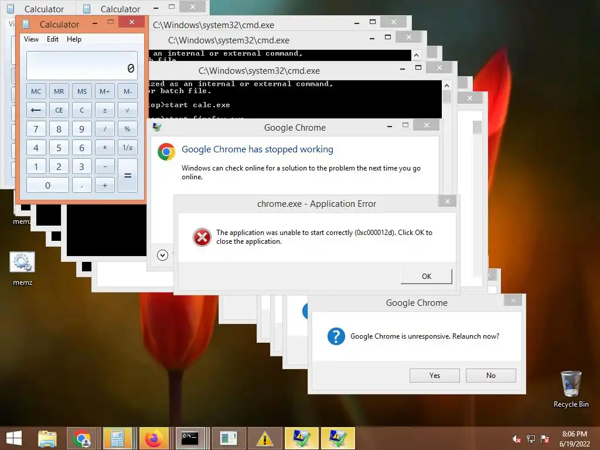Open the Edit menu in Calculator
Viewport: 600px width, 450px height.
pyautogui.click(x=52, y=39)
